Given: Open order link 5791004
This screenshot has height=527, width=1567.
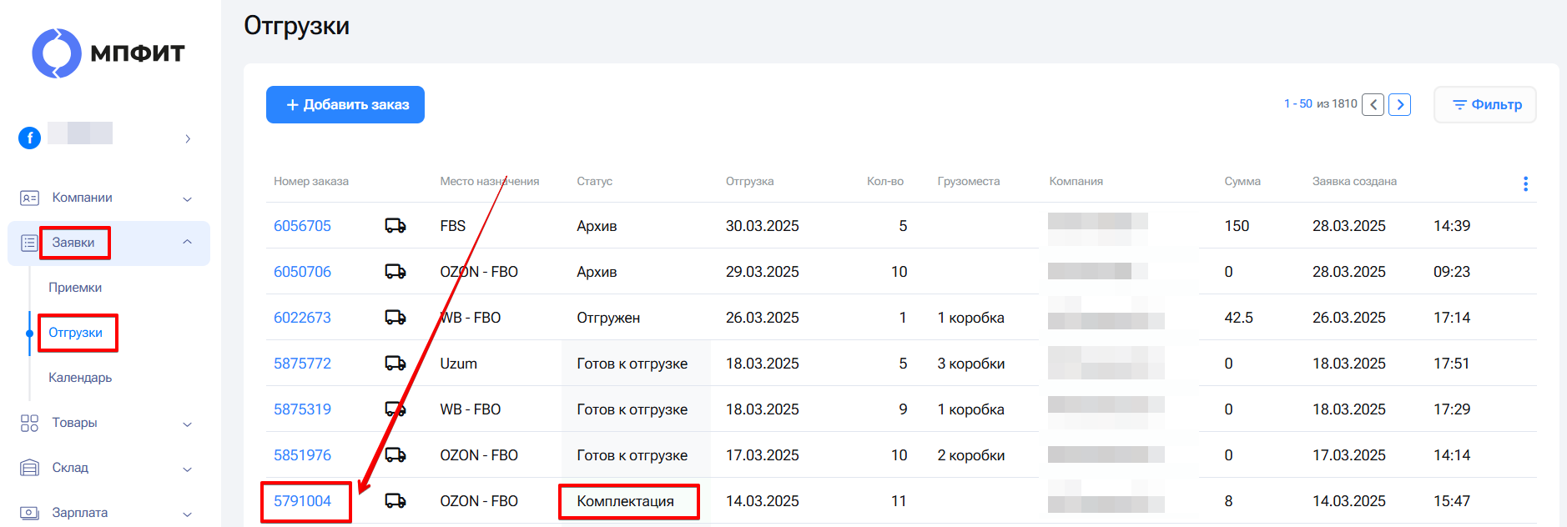Looking at the screenshot, I should (x=302, y=501).
